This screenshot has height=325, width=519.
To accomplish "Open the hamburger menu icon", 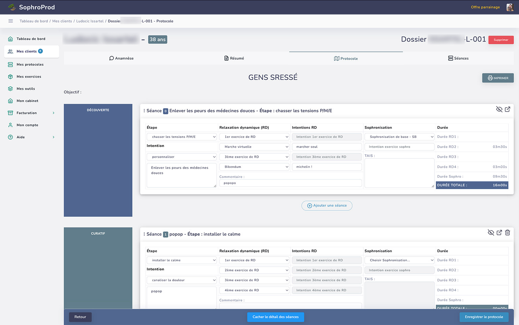I will click(10, 21).
